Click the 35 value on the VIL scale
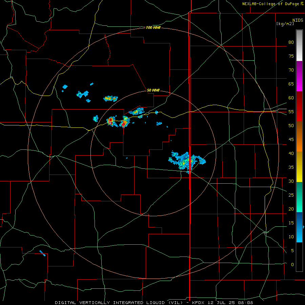This screenshot has height=305, width=305. (x=291, y=167)
